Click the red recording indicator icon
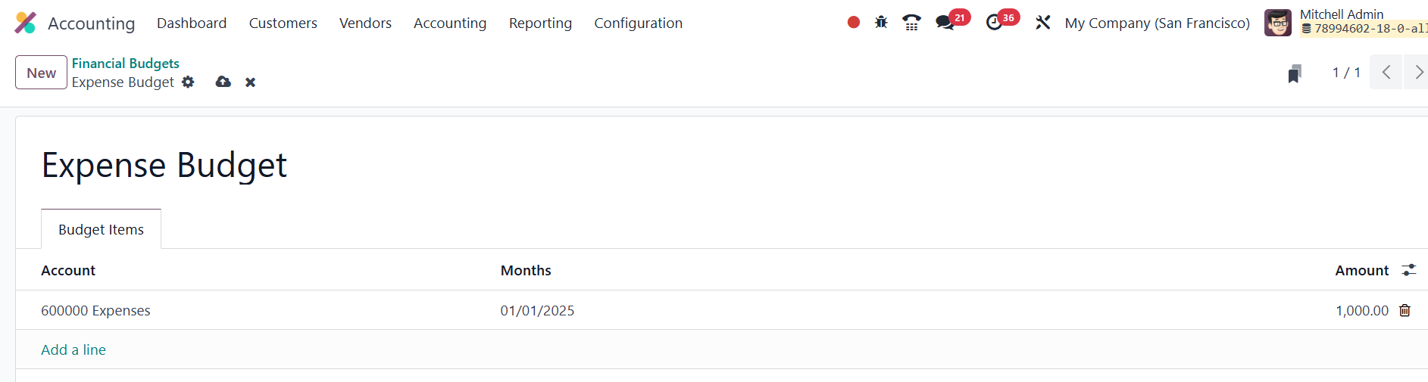This screenshot has width=1428, height=382. coord(854,23)
